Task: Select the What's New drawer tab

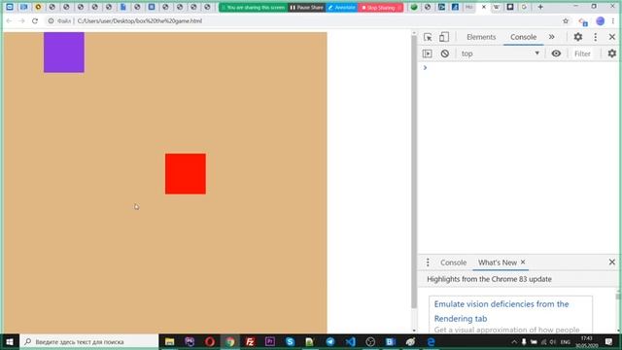Action: click(x=497, y=262)
